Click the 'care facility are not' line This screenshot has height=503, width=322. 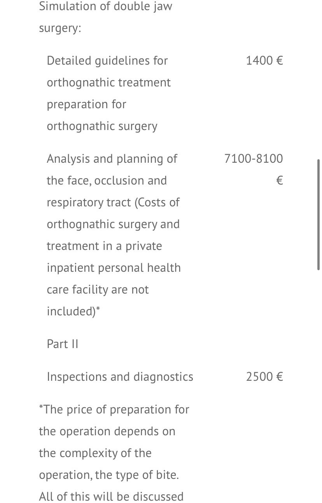98,290
